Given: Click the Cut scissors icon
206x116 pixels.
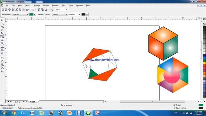Looking at the screenshot, I should (x=16, y=10).
